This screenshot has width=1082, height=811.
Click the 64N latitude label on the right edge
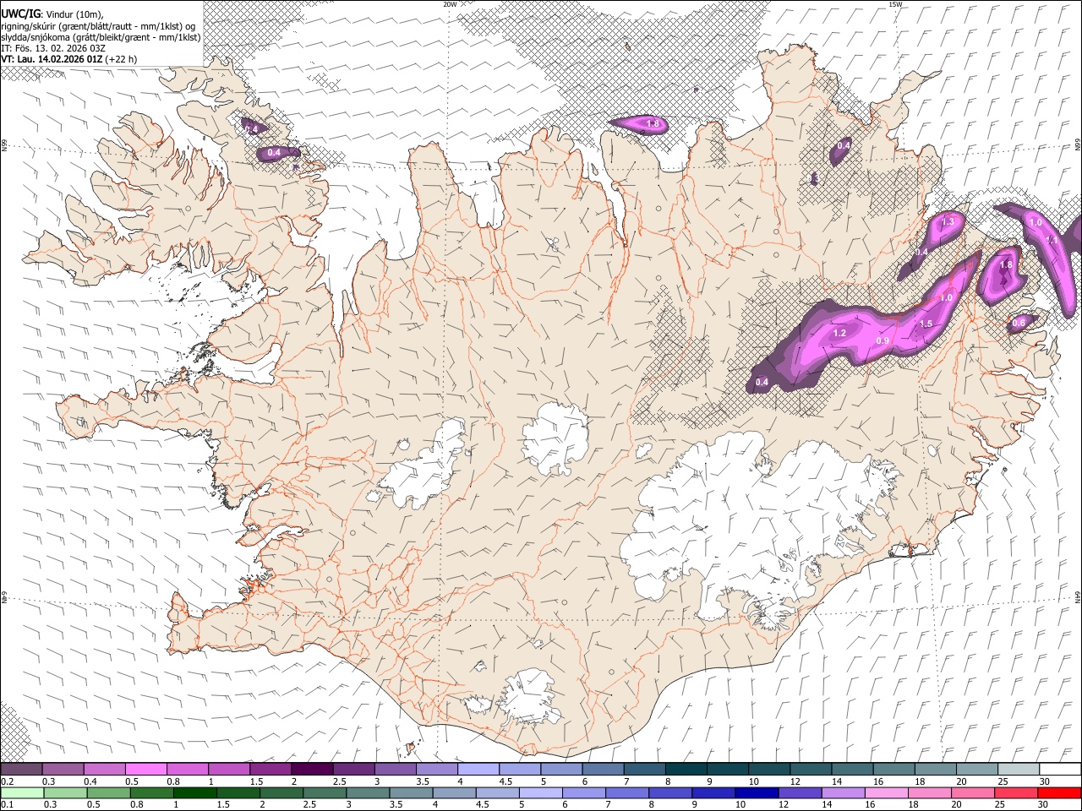pyautogui.click(x=1078, y=596)
